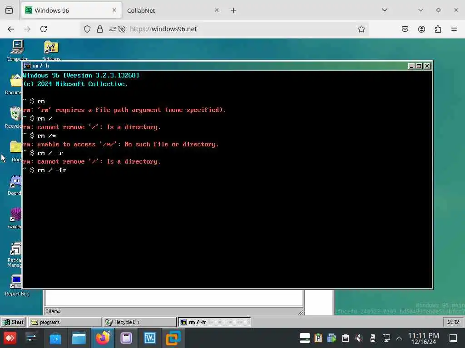Image resolution: width=465 pixels, height=348 pixels.
Task: Open the Firefox account icon
Action: 421,29
